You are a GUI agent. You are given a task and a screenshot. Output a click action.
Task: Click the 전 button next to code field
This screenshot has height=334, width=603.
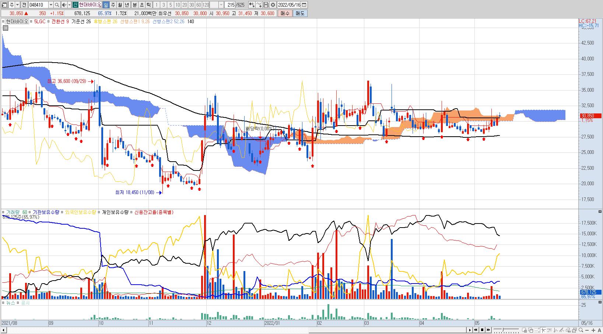click(x=24, y=5)
